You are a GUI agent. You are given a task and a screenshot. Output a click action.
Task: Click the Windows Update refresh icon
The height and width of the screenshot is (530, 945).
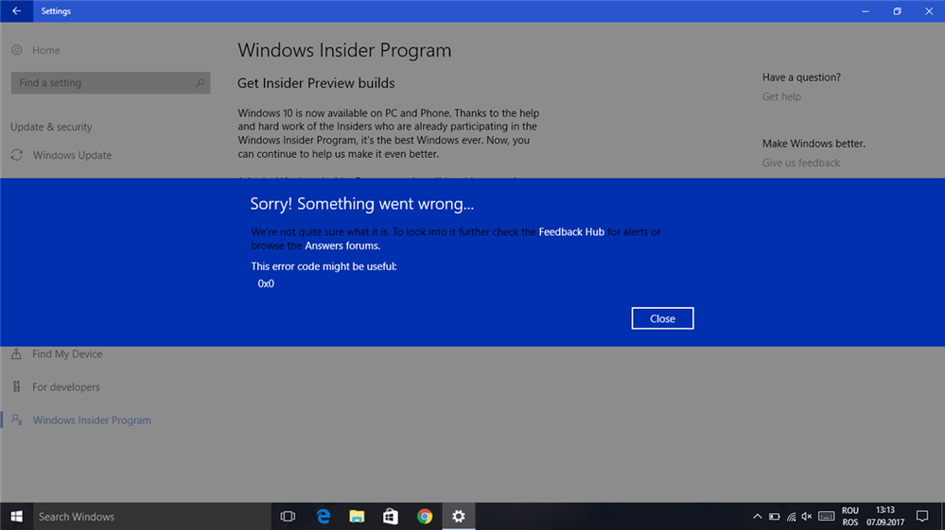click(x=17, y=155)
